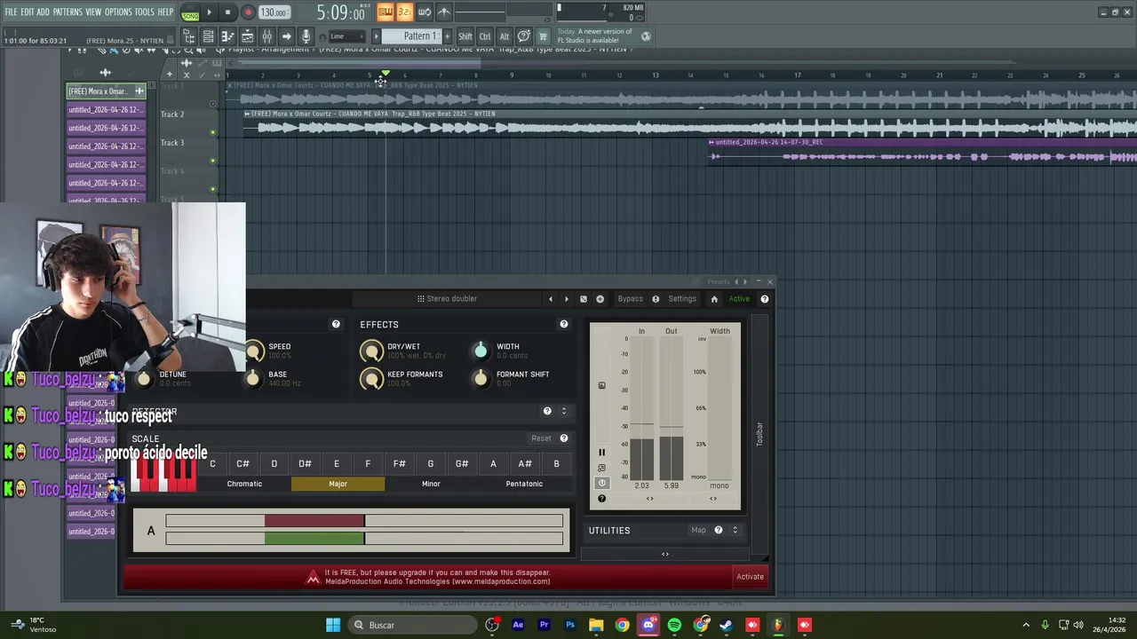The height and width of the screenshot is (639, 1137).
Task: Open the vertical Toolbar tab in plugin
Action: 759,434
